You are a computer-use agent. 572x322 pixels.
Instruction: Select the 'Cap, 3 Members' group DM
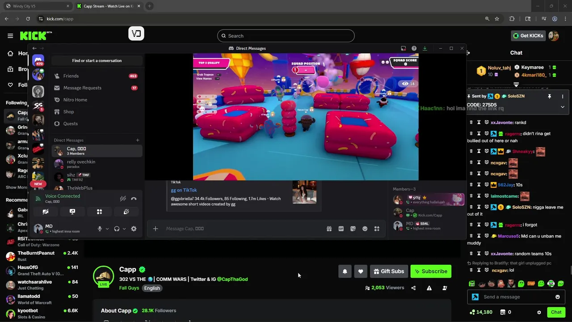tap(97, 151)
